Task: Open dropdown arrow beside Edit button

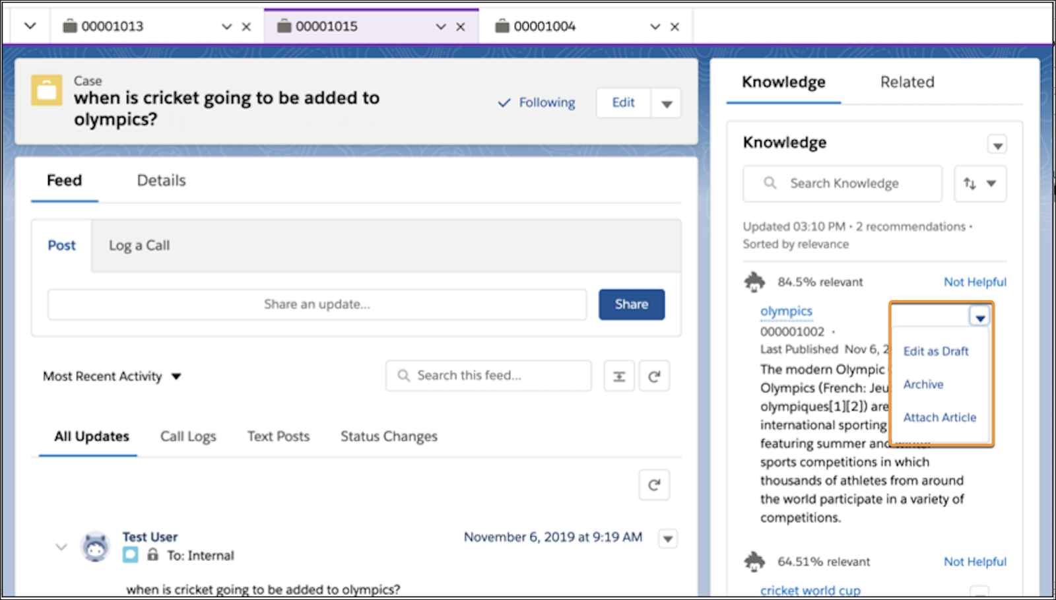Action: [667, 104]
